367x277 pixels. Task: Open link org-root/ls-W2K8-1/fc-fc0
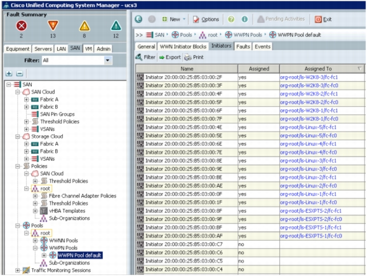[x=309, y=119]
